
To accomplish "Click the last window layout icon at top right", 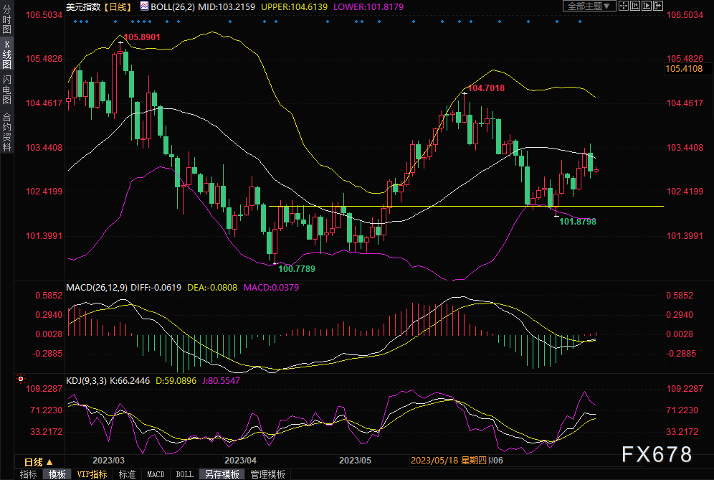I will [657, 6].
